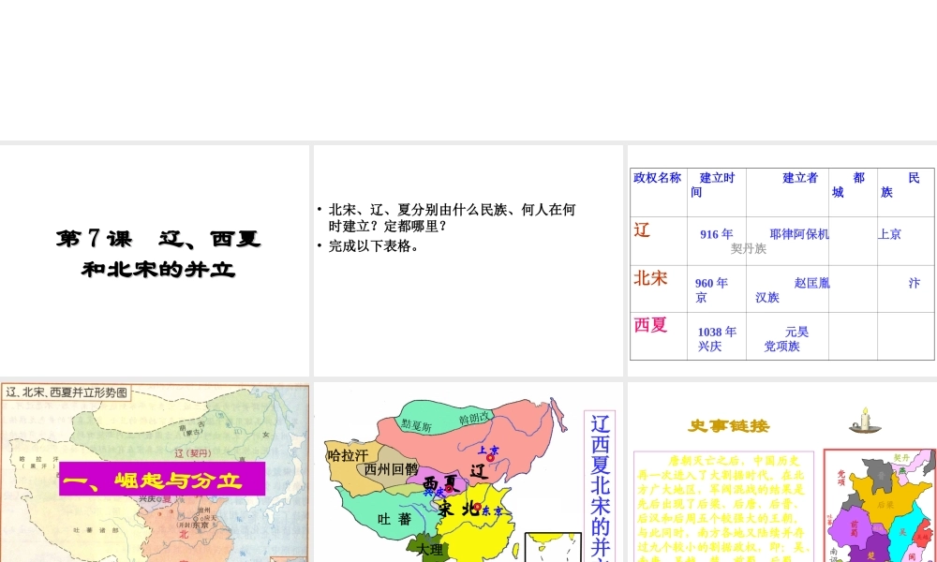Click the 西州回鹘 region on the colored map

click(x=392, y=469)
